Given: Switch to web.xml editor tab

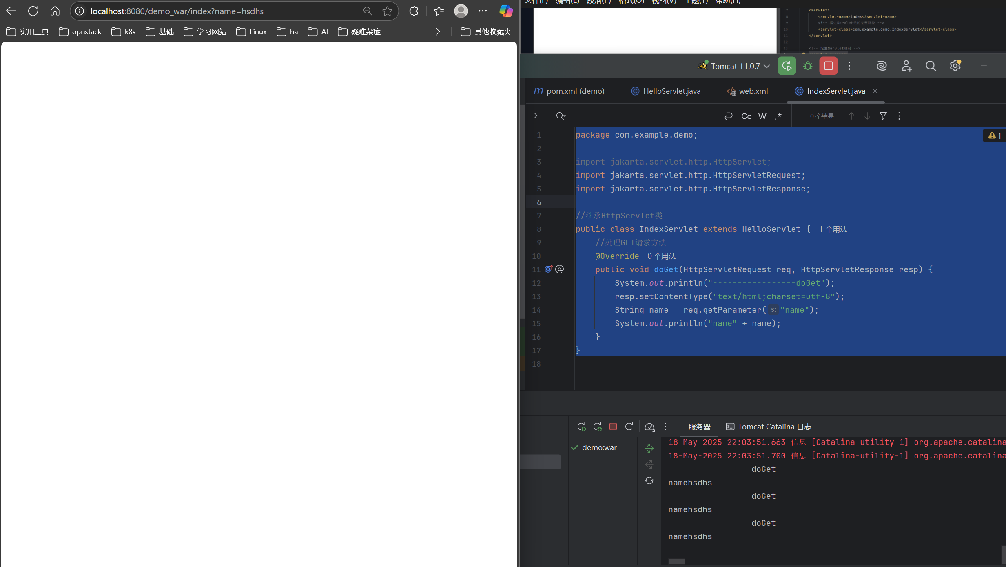Looking at the screenshot, I should [747, 91].
